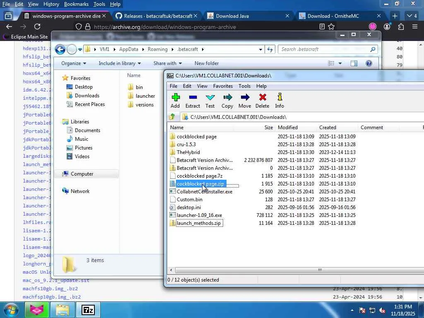Open Include in library dropdown
The width and height of the screenshot is (424, 318).
pos(120,63)
